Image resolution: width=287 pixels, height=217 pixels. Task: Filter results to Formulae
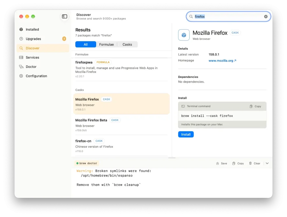(106, 44)
